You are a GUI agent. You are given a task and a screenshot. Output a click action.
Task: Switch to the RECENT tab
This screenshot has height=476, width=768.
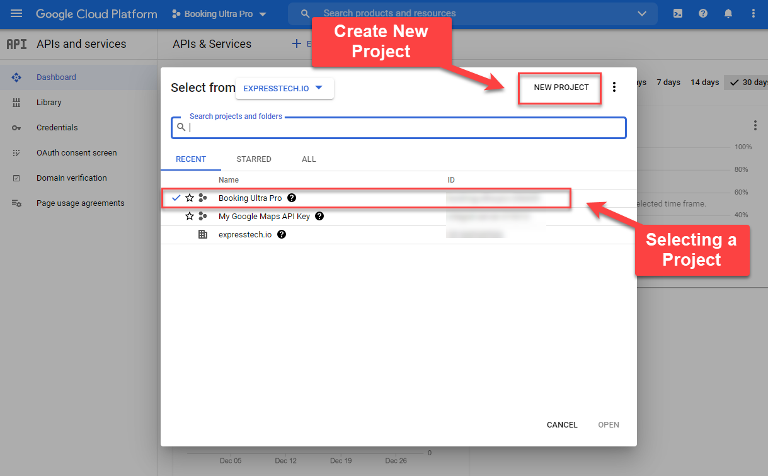point(191,159)
